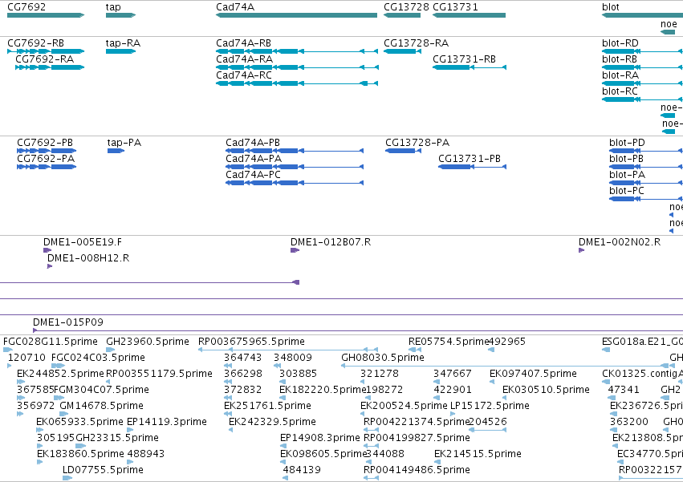This screenshot has height=482, width=683.
Task: Select the CG13728 gene feature
Action: [x=402, y=15]
